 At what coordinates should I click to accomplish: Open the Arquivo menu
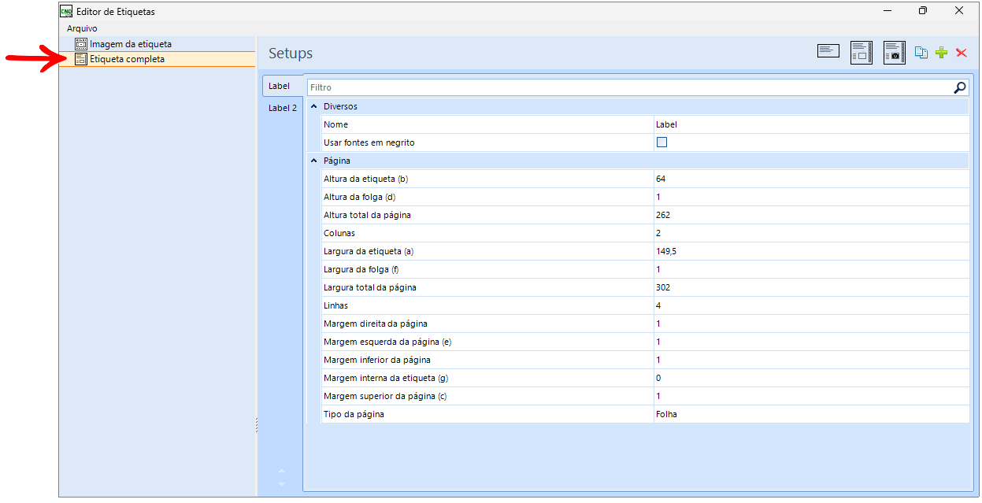tap(82, 28)
